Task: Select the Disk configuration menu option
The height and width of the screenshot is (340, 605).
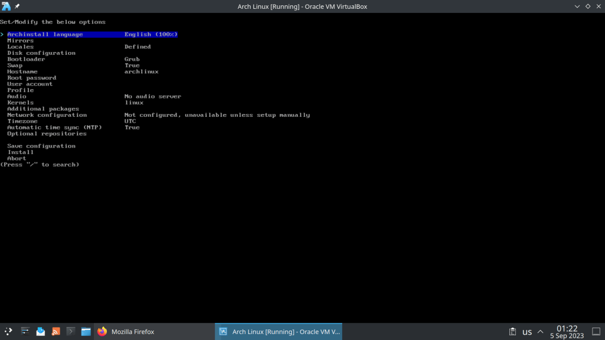Action: pos(41,53)
